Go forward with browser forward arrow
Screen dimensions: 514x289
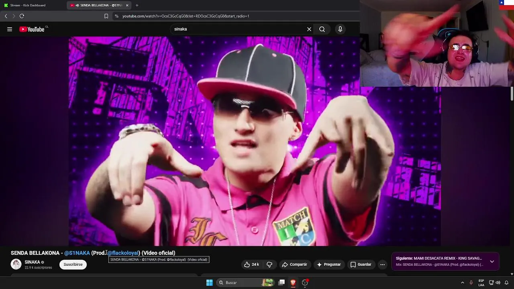tap(14, 16)
